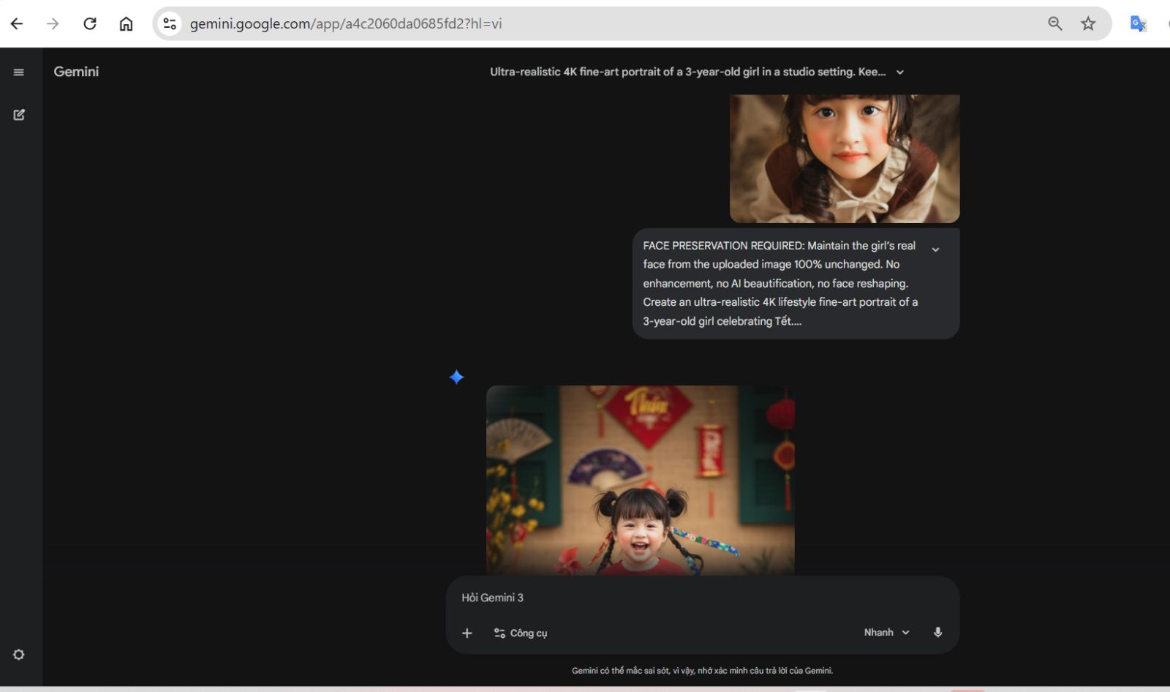
Task: Open the generated Tết girl image
Action: point(640,480)
